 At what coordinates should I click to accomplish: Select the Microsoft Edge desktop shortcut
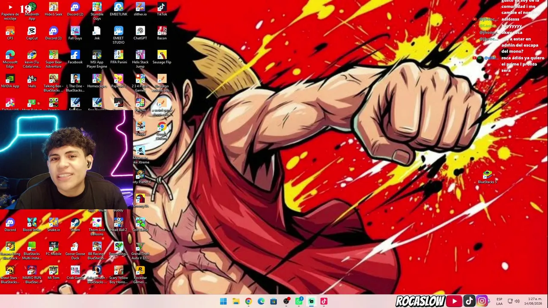click(10, 59)
